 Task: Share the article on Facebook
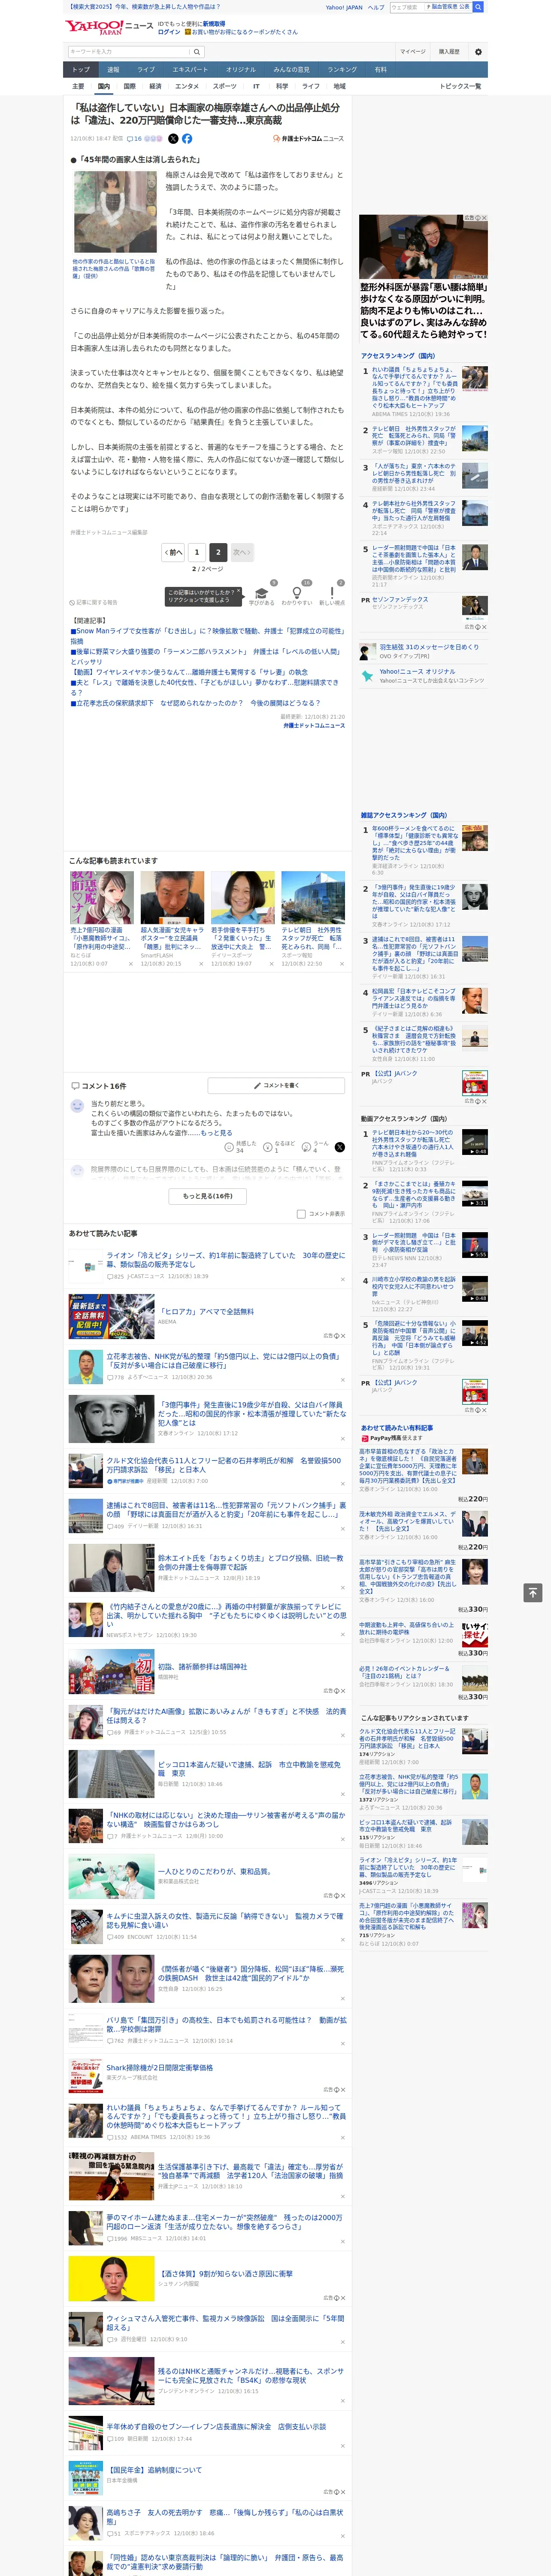tap(187, 139)
